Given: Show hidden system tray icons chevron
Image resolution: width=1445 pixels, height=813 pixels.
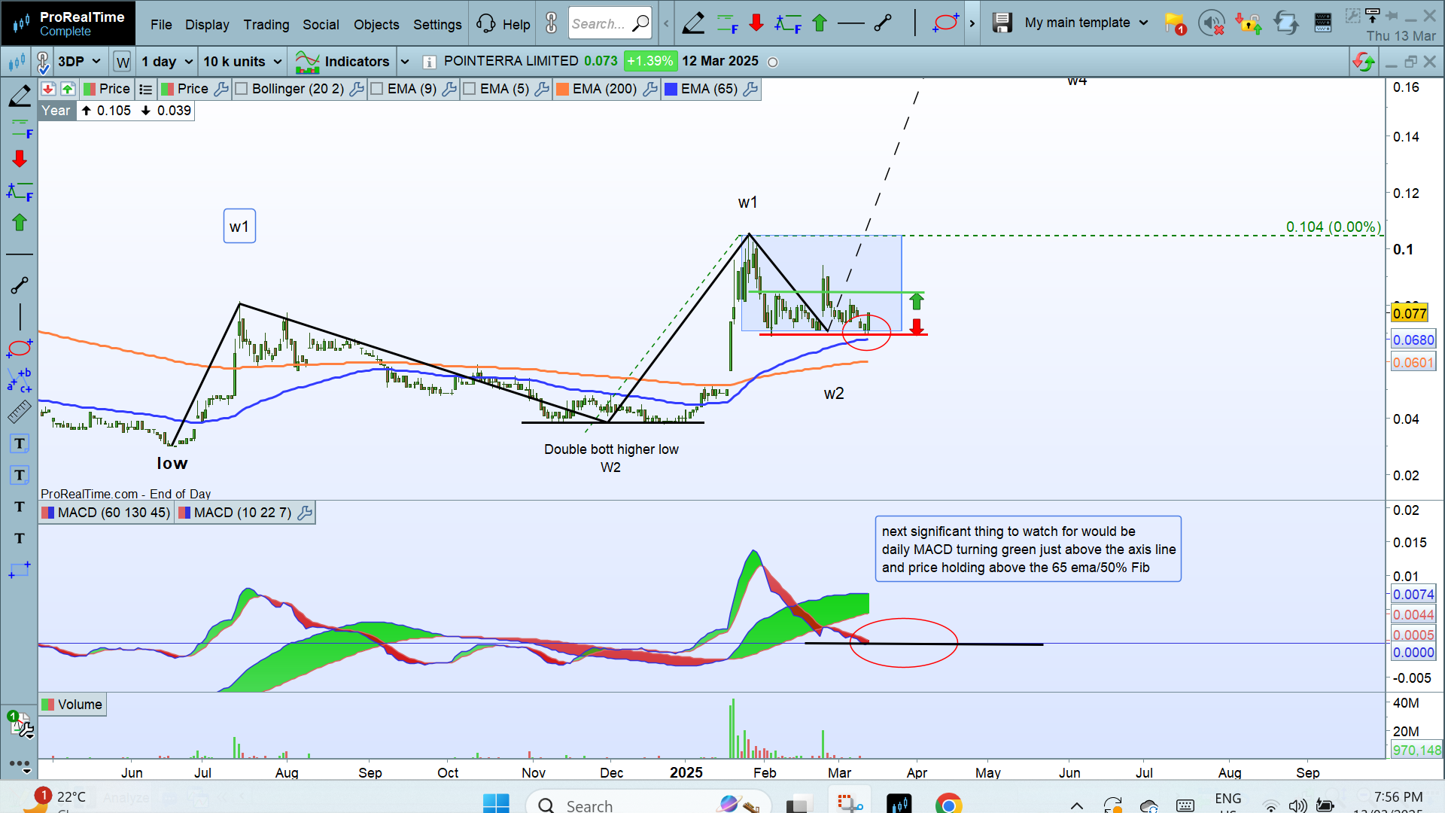Looking at the screenshot, I should [1077, 805].
